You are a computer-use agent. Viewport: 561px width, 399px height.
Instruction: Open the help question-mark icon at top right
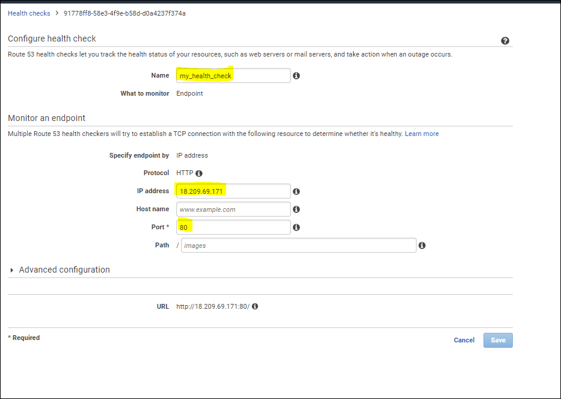pos(505,40)
